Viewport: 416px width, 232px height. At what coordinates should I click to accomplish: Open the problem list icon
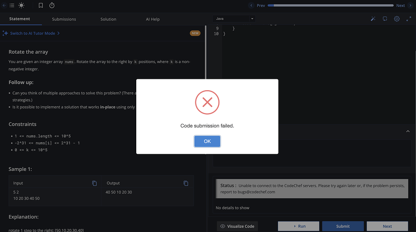[x=11, y=5]
